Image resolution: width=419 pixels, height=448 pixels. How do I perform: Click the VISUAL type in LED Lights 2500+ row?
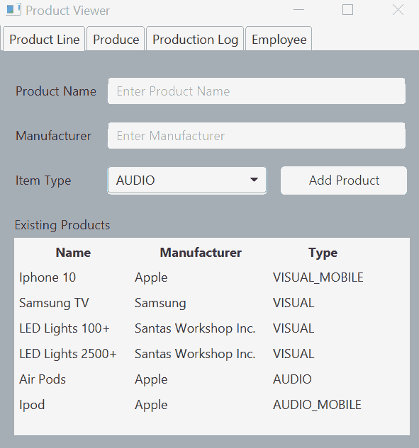(294, 354)
